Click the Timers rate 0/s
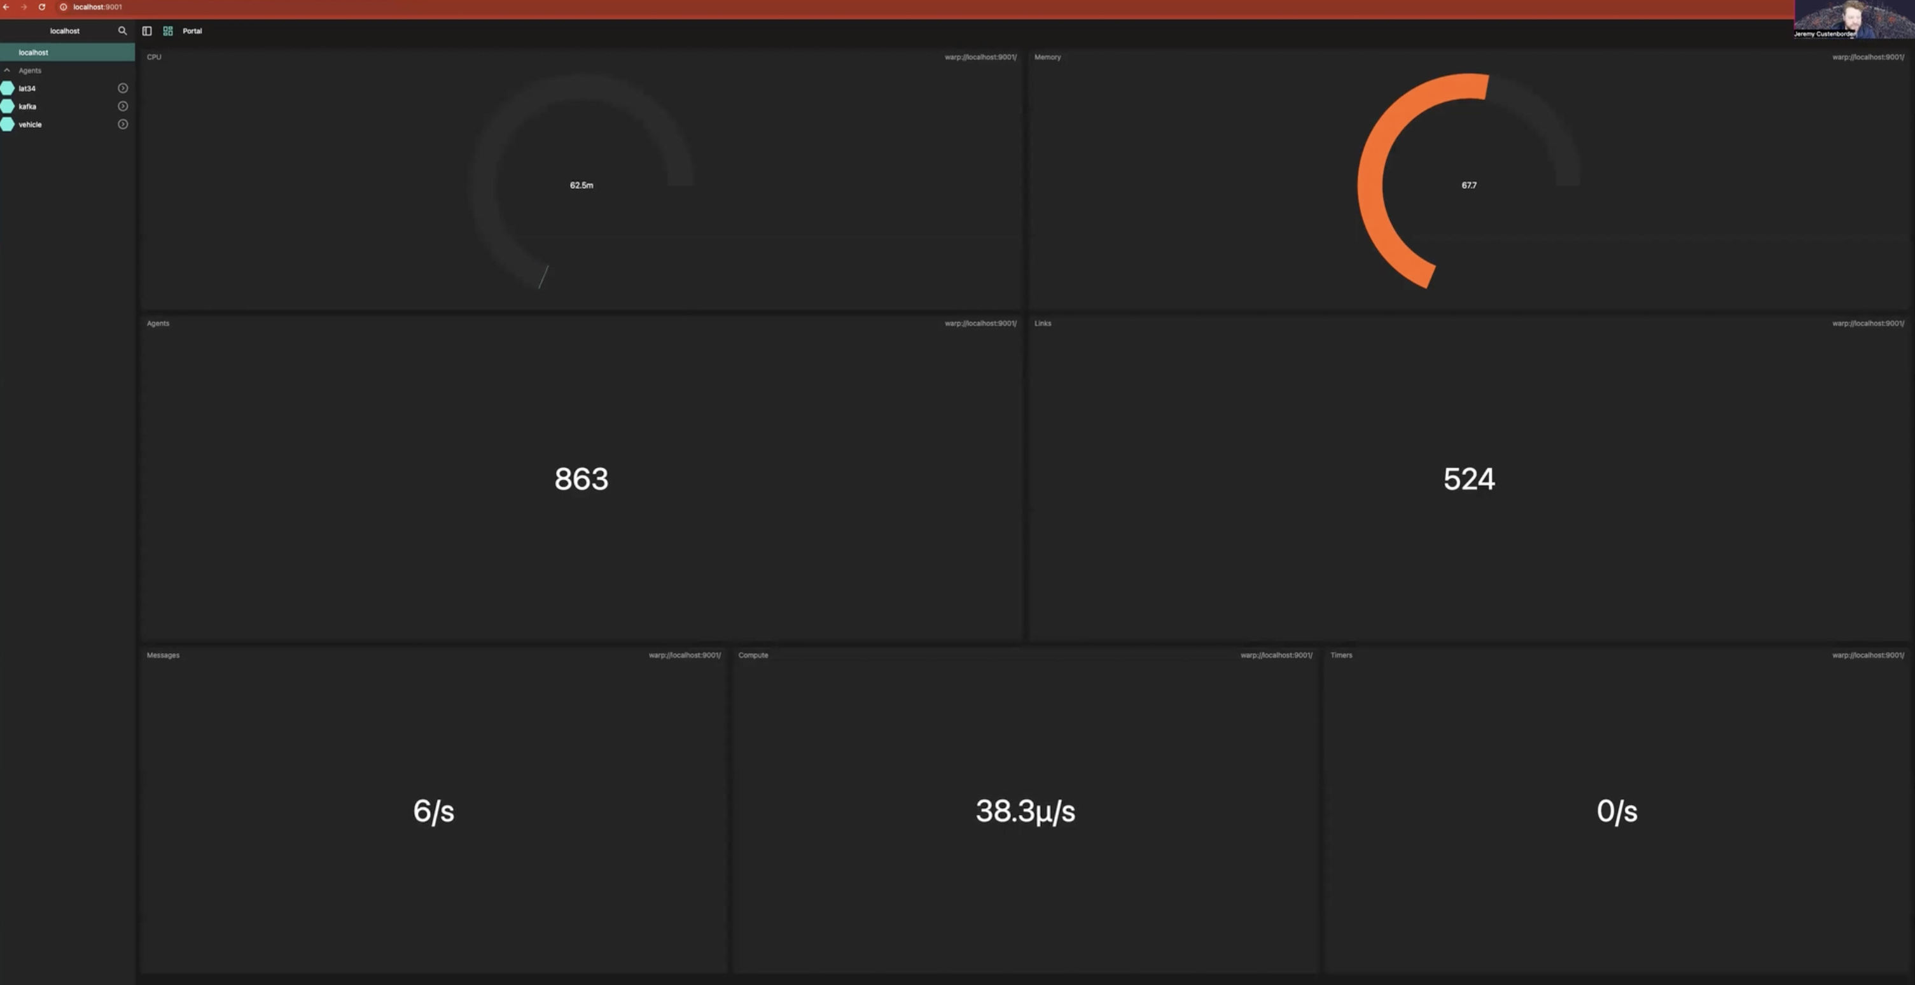 tap(1617, 811)
